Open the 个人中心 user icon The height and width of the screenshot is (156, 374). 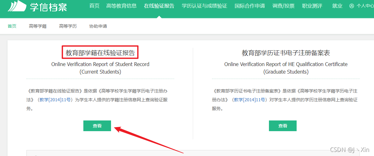pos(352,6)
